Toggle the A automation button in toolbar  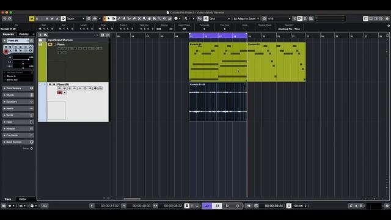coord(57,19)
